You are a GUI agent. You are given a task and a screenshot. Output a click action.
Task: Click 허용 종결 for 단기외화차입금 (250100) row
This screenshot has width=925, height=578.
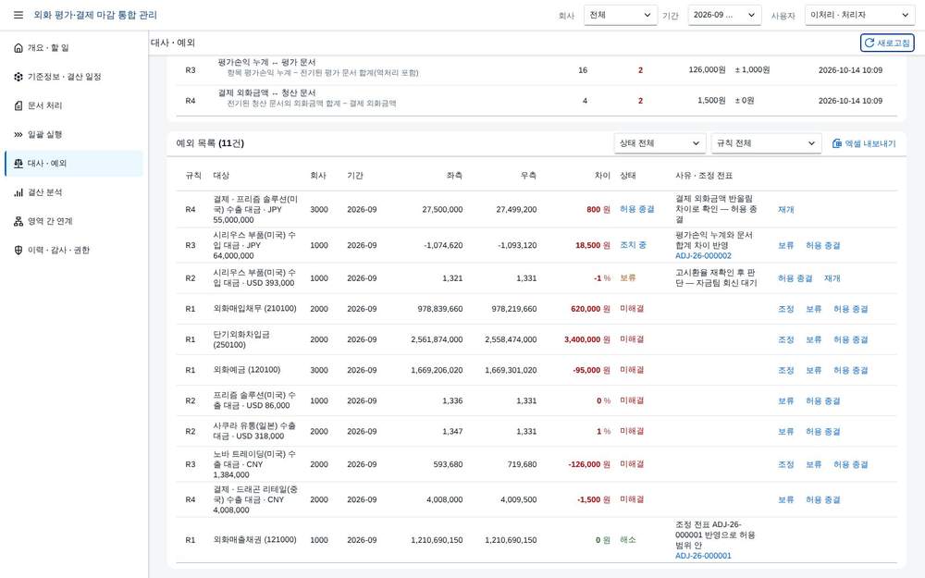(x=851, y=339)
